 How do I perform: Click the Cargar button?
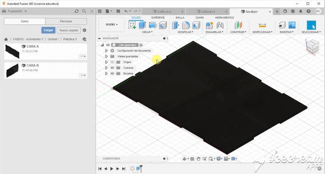[x=48, y=30]
